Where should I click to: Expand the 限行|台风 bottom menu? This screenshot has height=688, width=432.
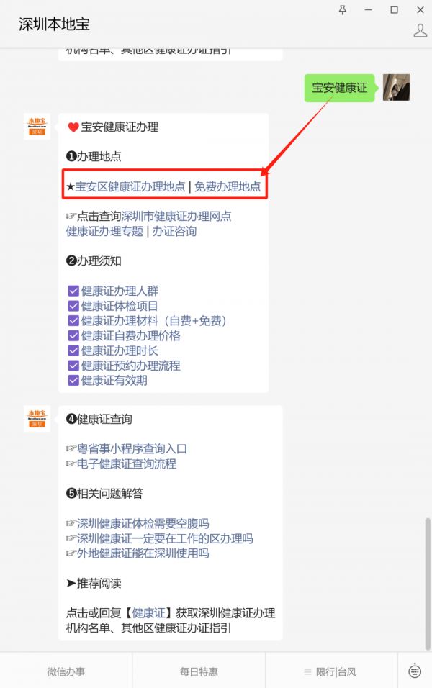pyautogui.click(x=331, y=671)
